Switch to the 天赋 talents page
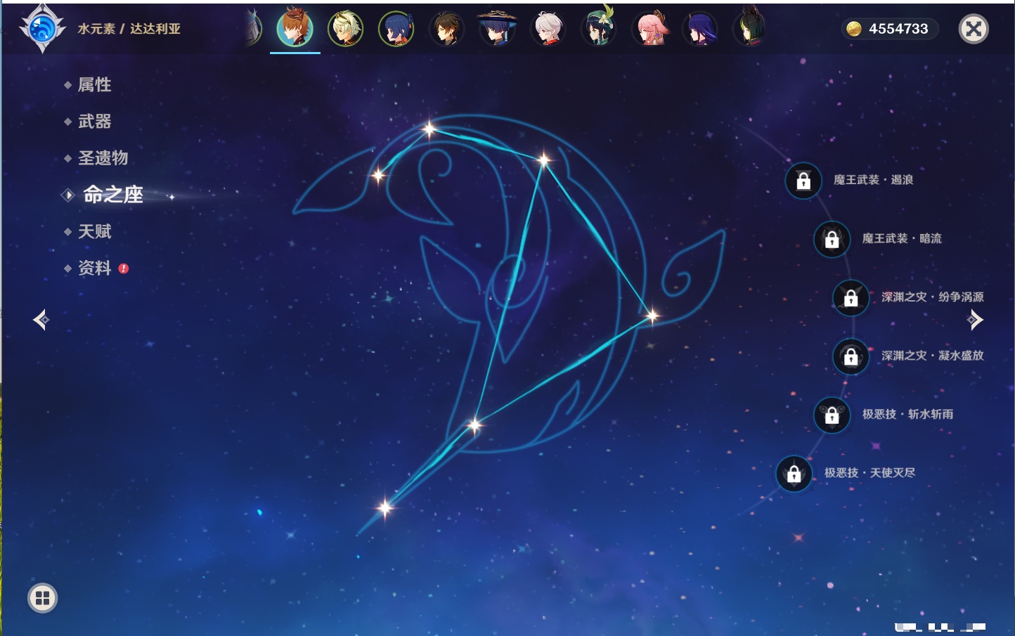Screen dimensions: 1015x636 tap(94, 231)
